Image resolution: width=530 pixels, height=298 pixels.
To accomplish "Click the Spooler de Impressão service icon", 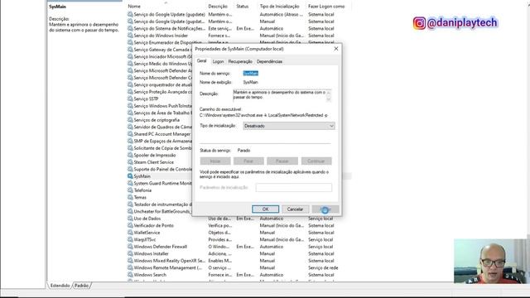I will [130, 155].
